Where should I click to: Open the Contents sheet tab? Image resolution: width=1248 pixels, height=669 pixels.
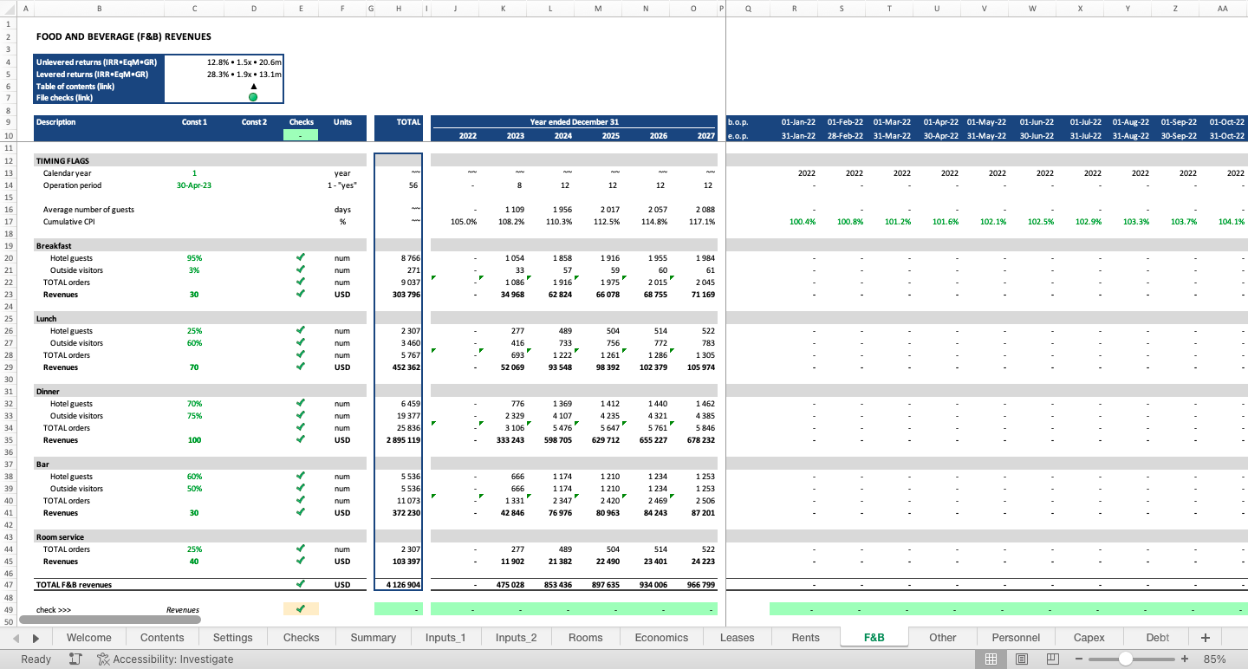click(162, 638)
